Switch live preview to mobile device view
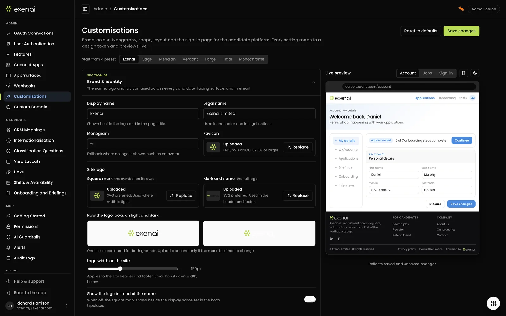506x316 pixels. click(x=463, y=73)
